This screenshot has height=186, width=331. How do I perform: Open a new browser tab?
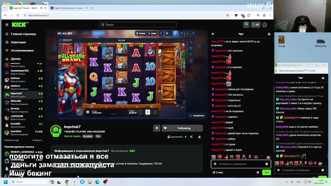(x=93, y=8)
